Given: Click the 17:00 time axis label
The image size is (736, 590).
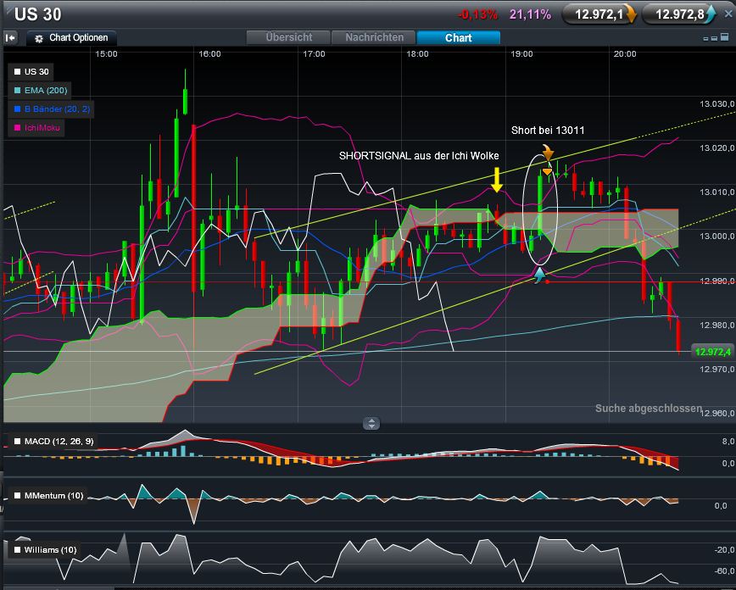Looking at the screenshot, I should coord(314,54).
